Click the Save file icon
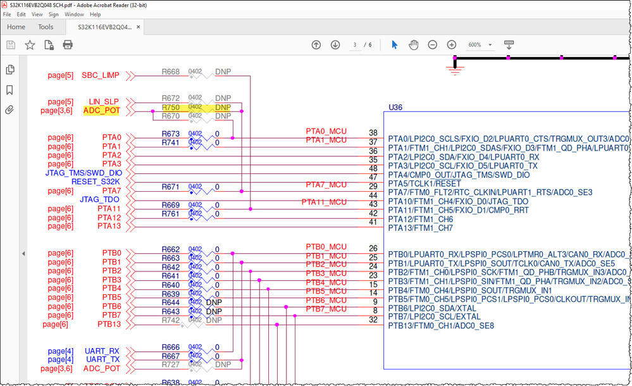This screenshot has width=632, height=386. [11, 45]
